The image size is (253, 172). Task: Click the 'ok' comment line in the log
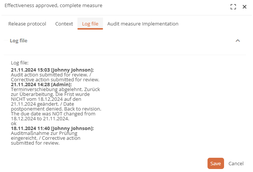[x=14, y=123]
